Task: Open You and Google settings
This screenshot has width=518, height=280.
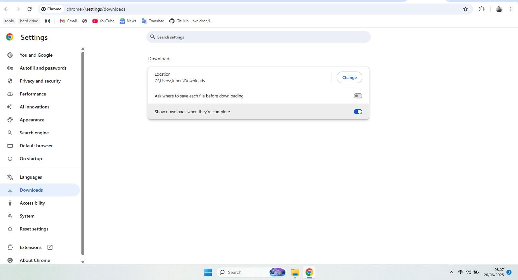Action: pos(36,55)
